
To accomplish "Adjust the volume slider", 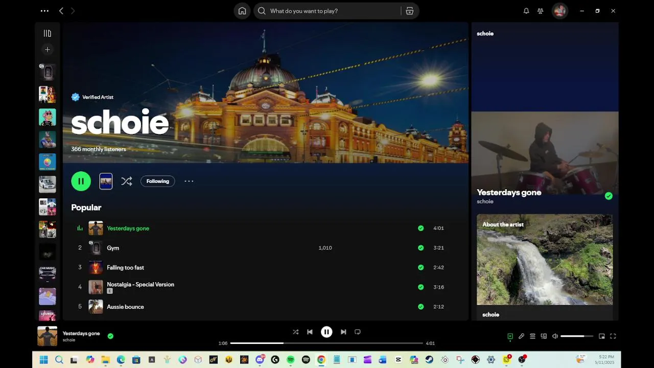I will [577, 336].
